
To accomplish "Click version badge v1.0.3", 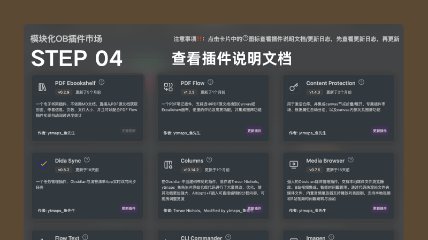I will [x=189, y=92].
